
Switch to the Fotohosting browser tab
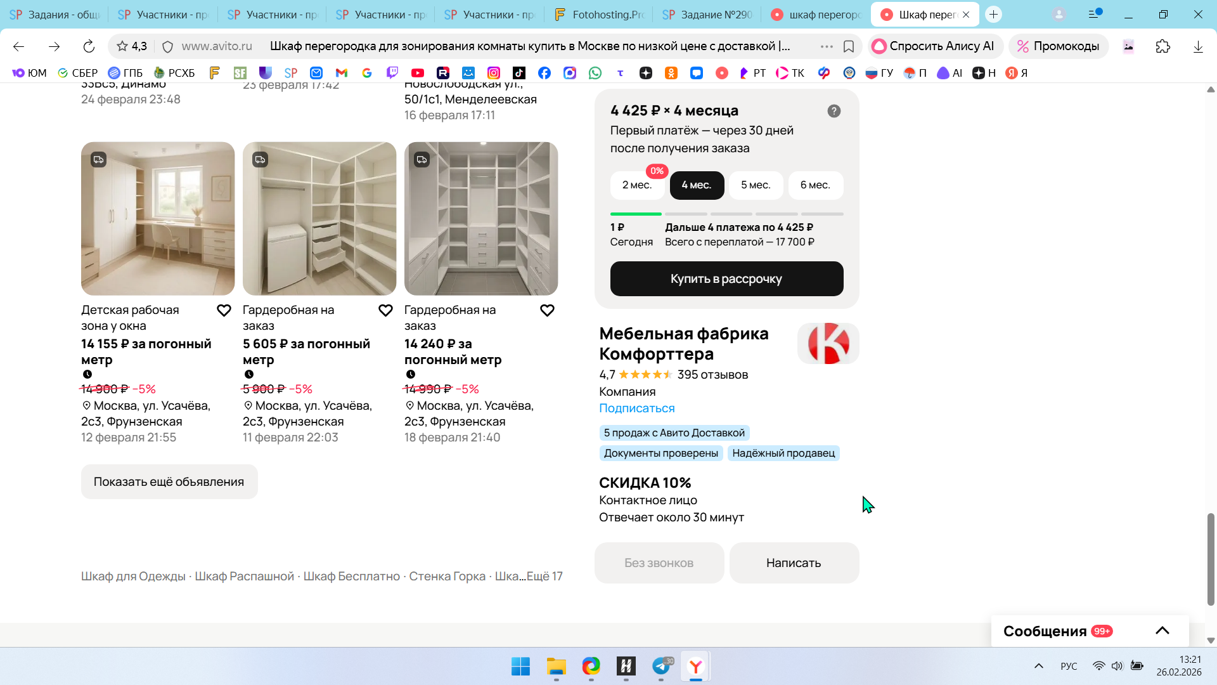click(598, 14)
